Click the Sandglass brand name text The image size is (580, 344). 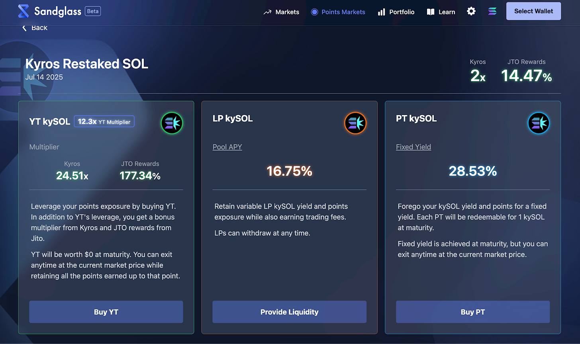(x=58, y=11)
